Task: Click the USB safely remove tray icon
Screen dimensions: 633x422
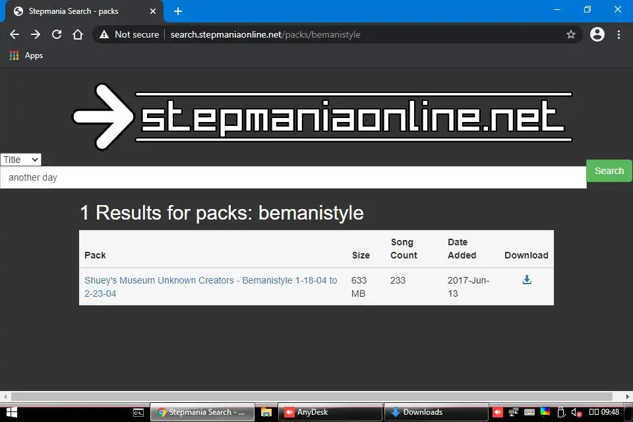Action: tap(560, 412)
